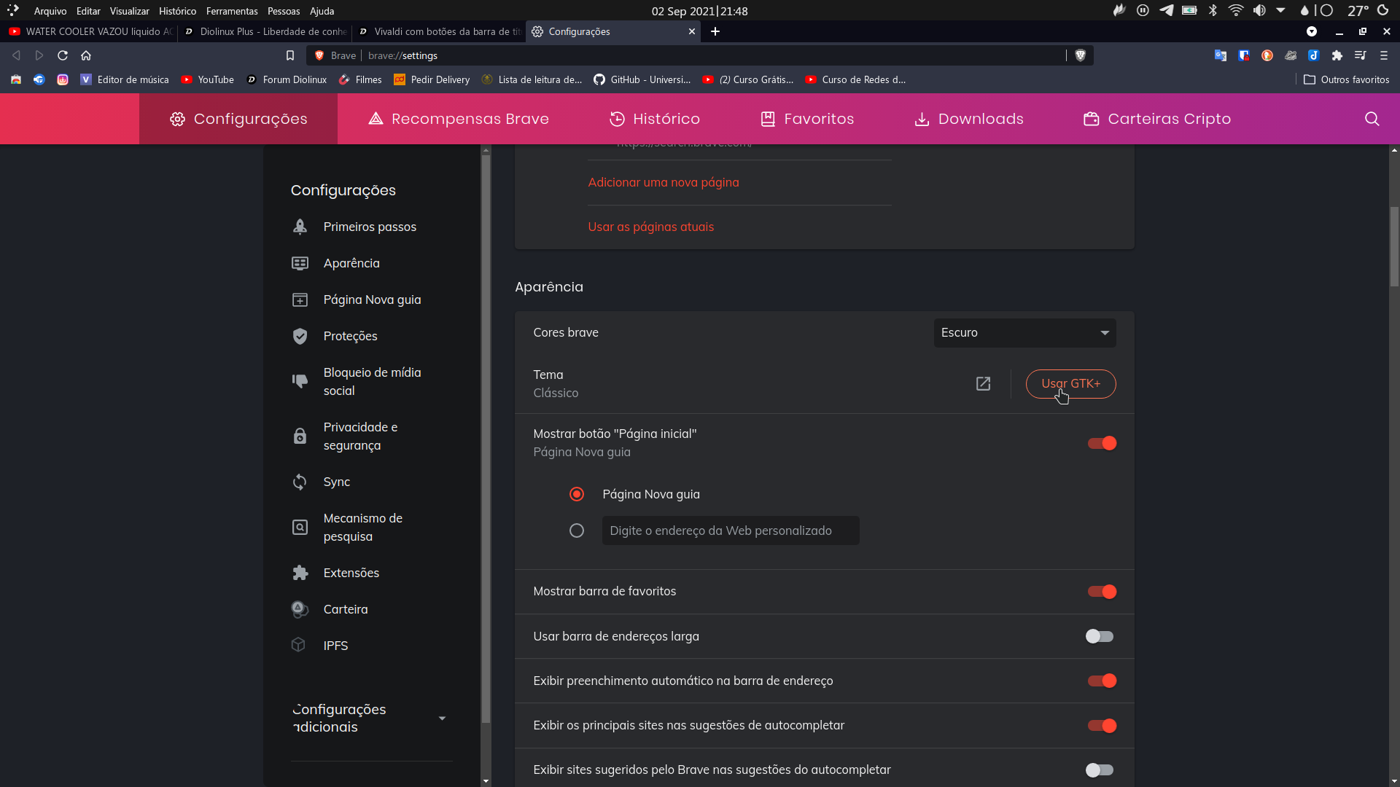Open Telegram tray icon

pyautogui.click(x=1167, y=10)
